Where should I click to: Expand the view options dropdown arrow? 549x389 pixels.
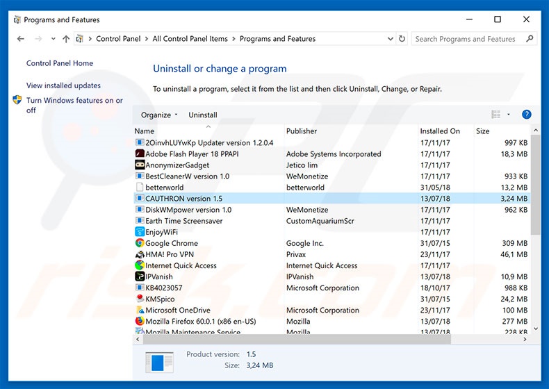(x=509, y=115)
